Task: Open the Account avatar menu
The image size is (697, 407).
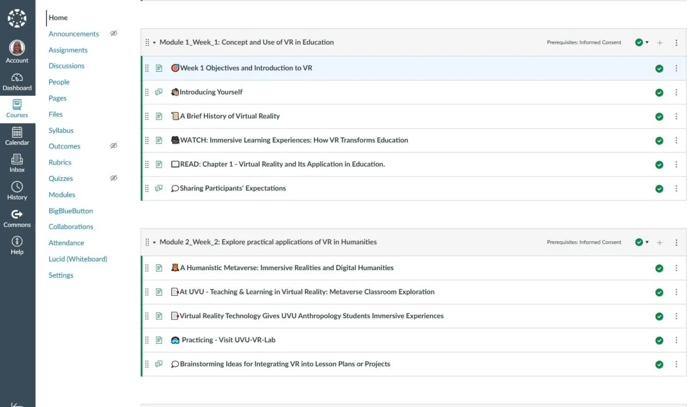Action: click(x=17, y=48)
